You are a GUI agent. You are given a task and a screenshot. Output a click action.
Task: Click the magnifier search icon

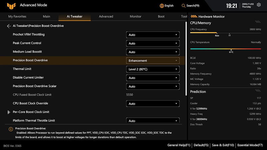[x=183, y=6]
